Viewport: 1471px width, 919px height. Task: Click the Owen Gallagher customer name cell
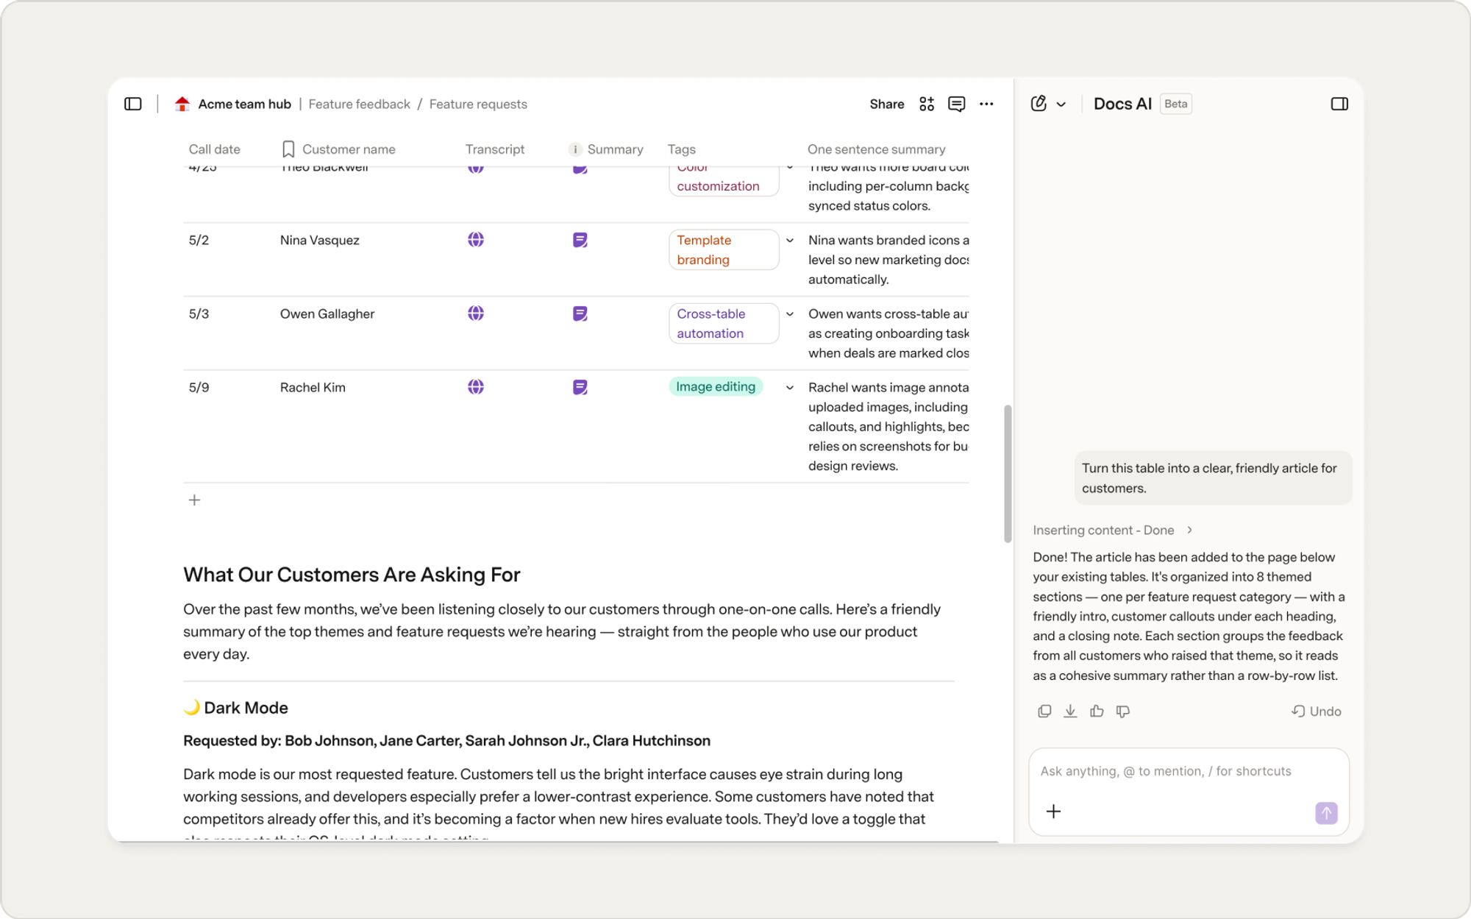(327, 313)
